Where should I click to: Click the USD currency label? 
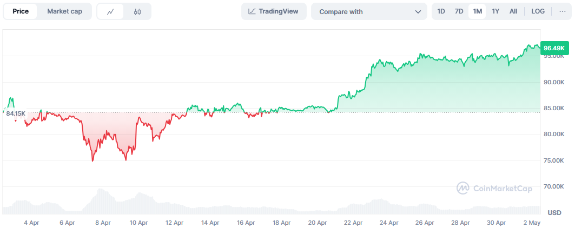(554, 212)
